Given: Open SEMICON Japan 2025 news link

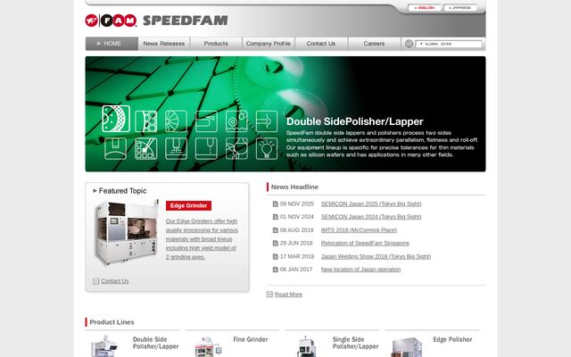Looking at the screenshot, I should coord(371,204).
